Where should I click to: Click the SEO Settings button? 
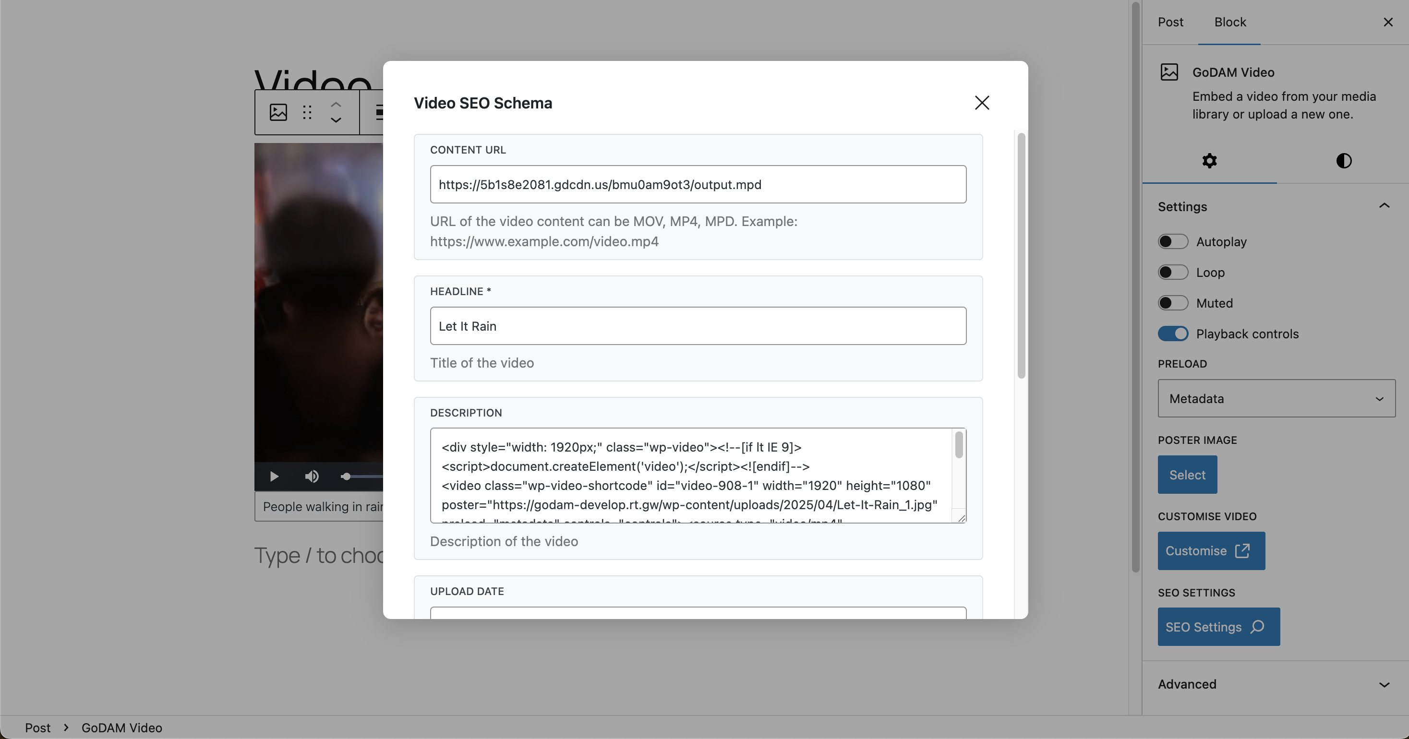pos(1219,626)
